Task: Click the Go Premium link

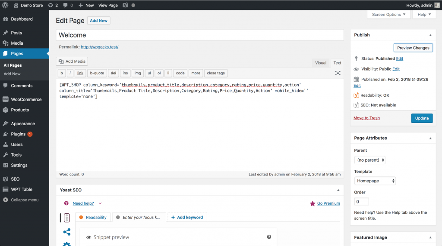Action: (x=328, y=203)
